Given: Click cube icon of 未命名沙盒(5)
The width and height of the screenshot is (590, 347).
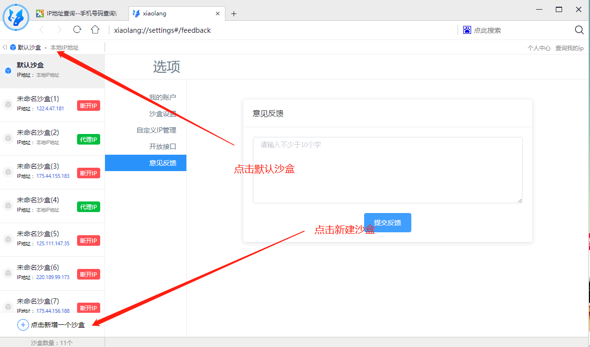Looking at the screenshot, I should 8,240.
